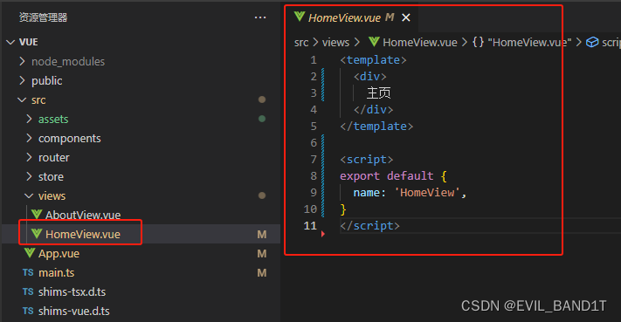621x322 pixels.
Task: Open the Explorer more actions ellipsis menu
Action: click(x=260, y=17)
